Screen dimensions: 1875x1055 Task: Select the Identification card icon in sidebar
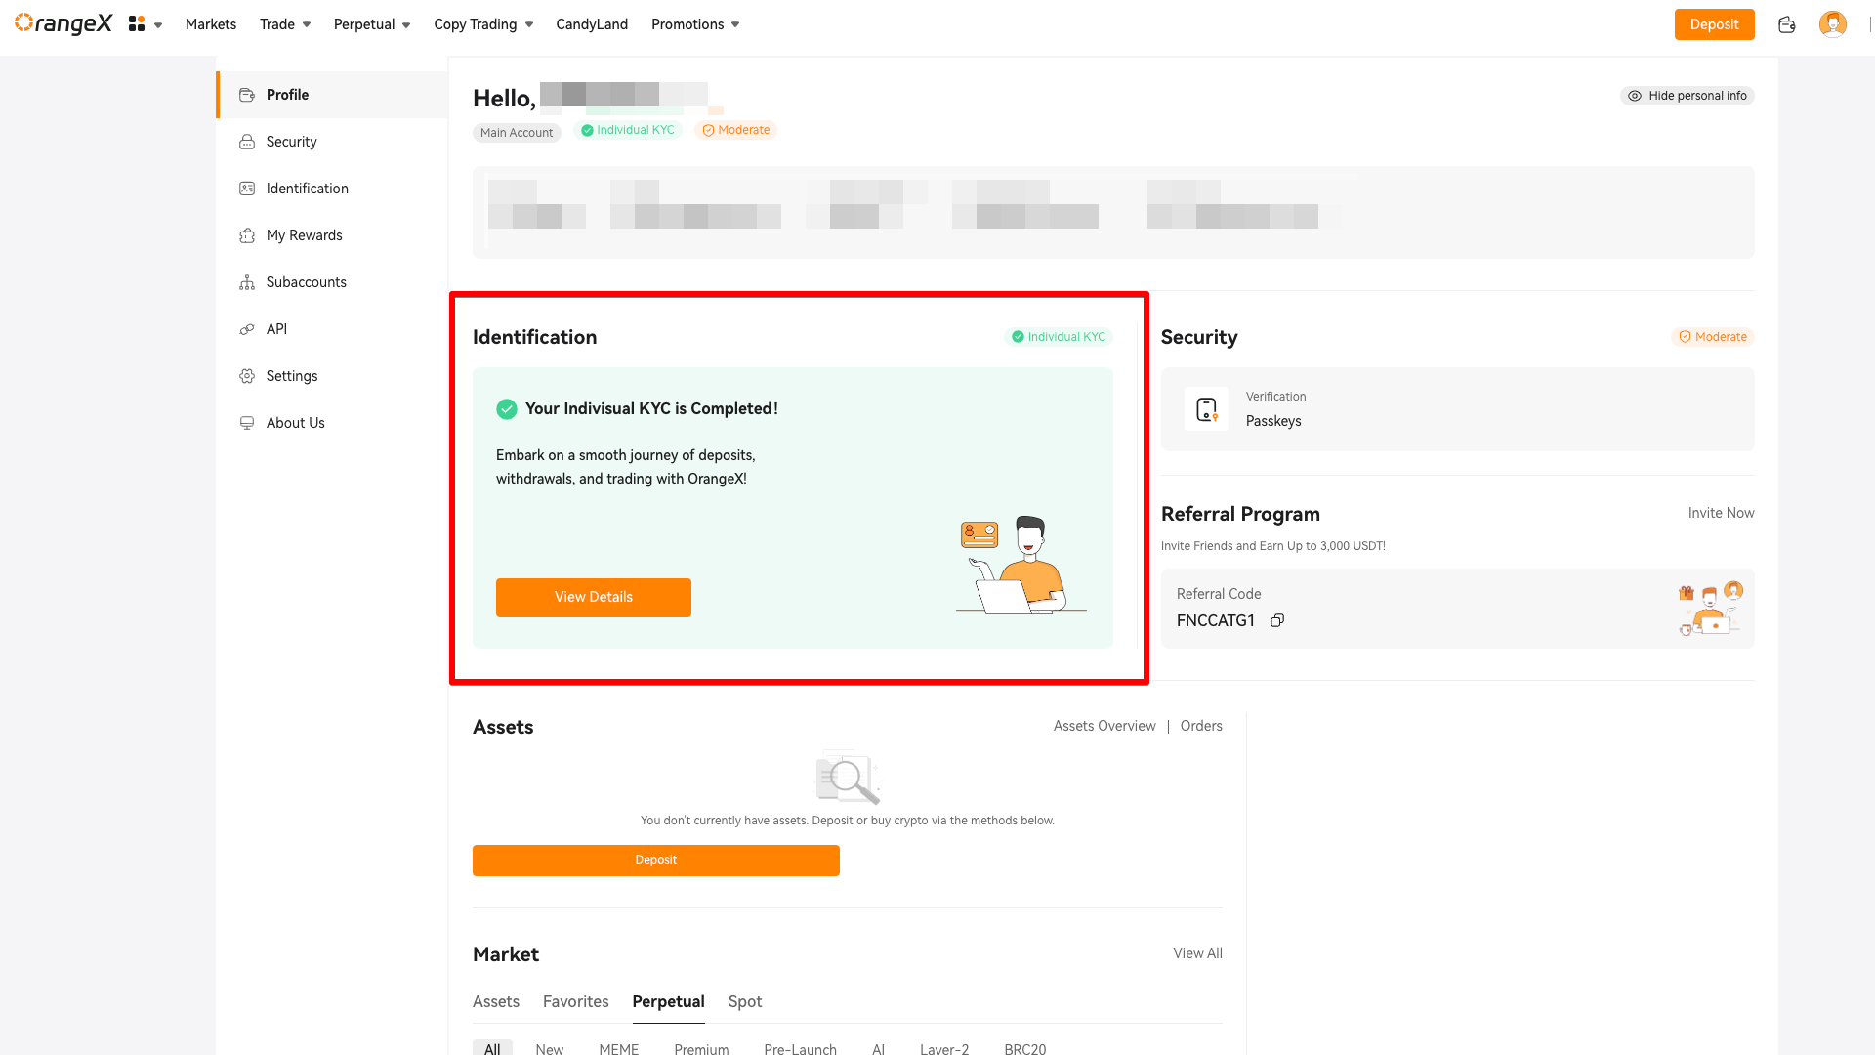click(x=247, y=189)
